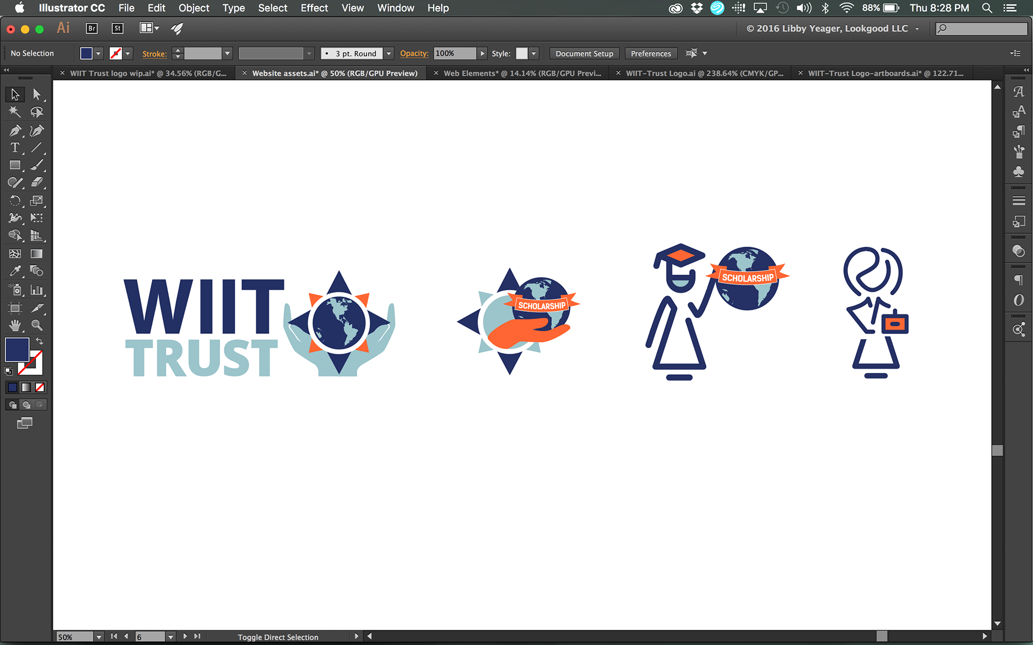Select the Pen tool
The width and height of the screenshot is (1033, 645).
[15, 131]
